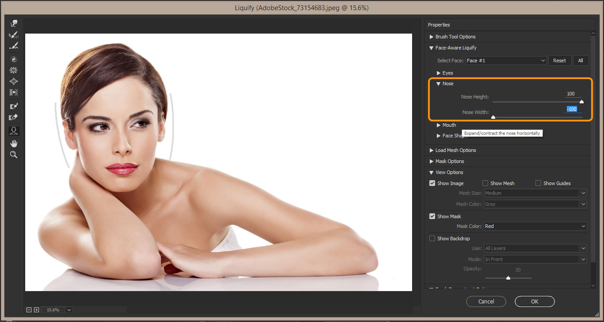The height and width of the screenshot is (322, 604).
Task: Click the All button
Action: [x=581, y=61]
